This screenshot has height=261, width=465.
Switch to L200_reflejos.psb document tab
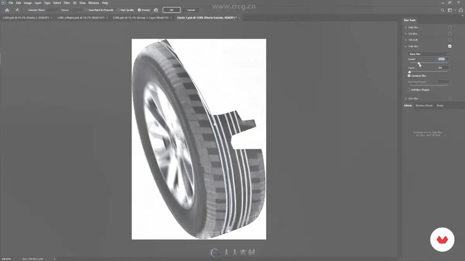pos(80,18)
